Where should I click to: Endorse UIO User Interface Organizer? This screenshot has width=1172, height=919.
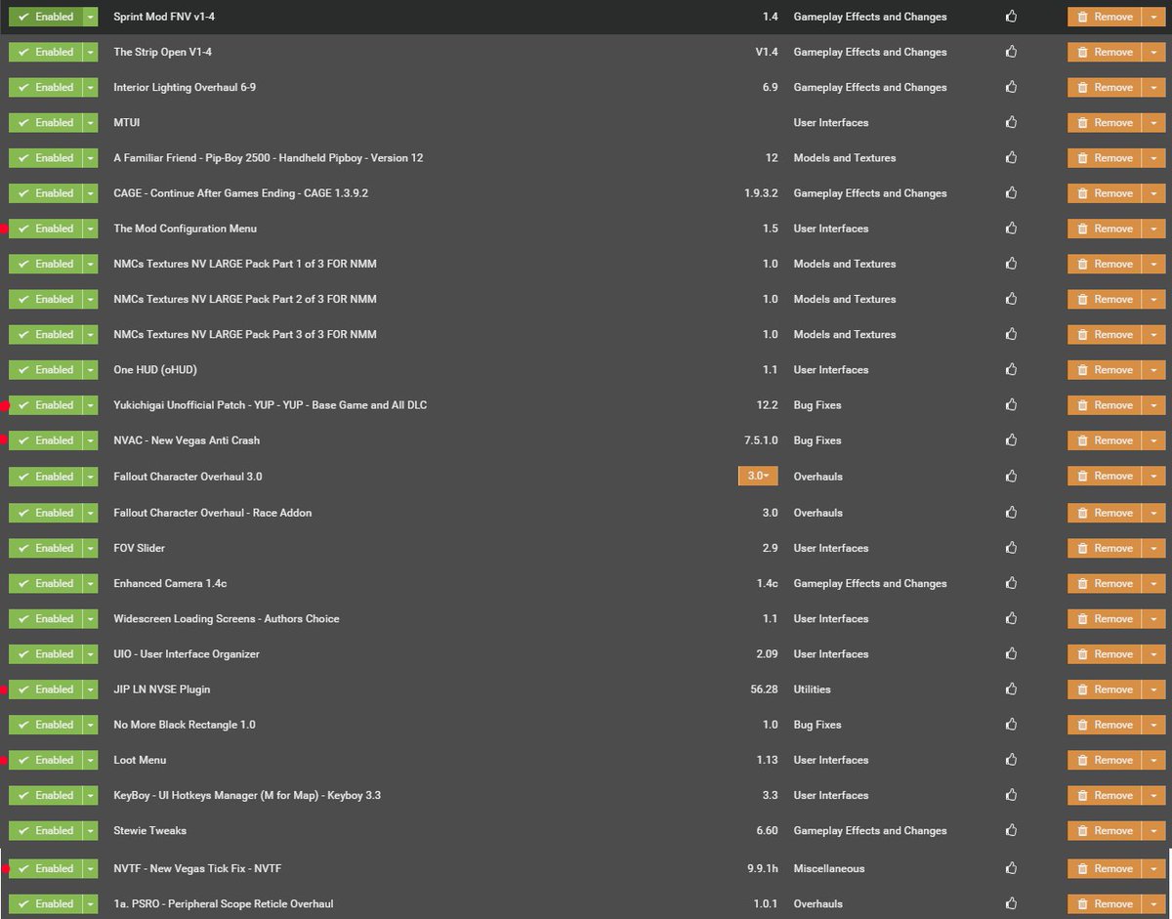[x=1011, y=653]
